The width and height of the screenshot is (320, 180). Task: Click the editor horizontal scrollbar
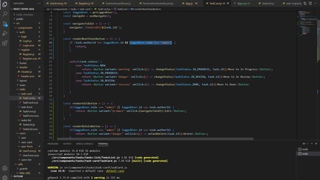click(x=155, y=139)
